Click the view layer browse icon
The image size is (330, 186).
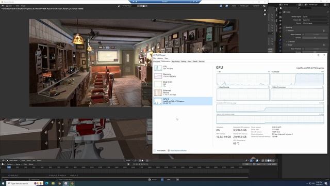click(306, 5)
